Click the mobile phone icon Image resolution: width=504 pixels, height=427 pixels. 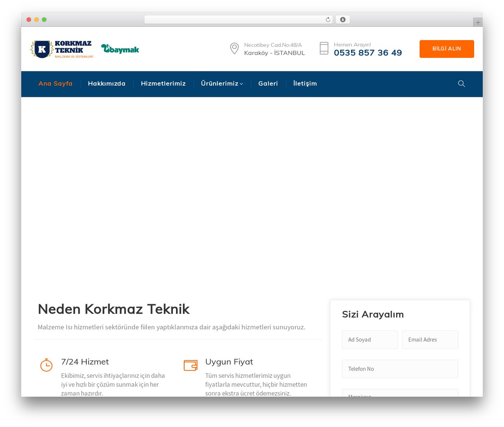click(324, 48)
